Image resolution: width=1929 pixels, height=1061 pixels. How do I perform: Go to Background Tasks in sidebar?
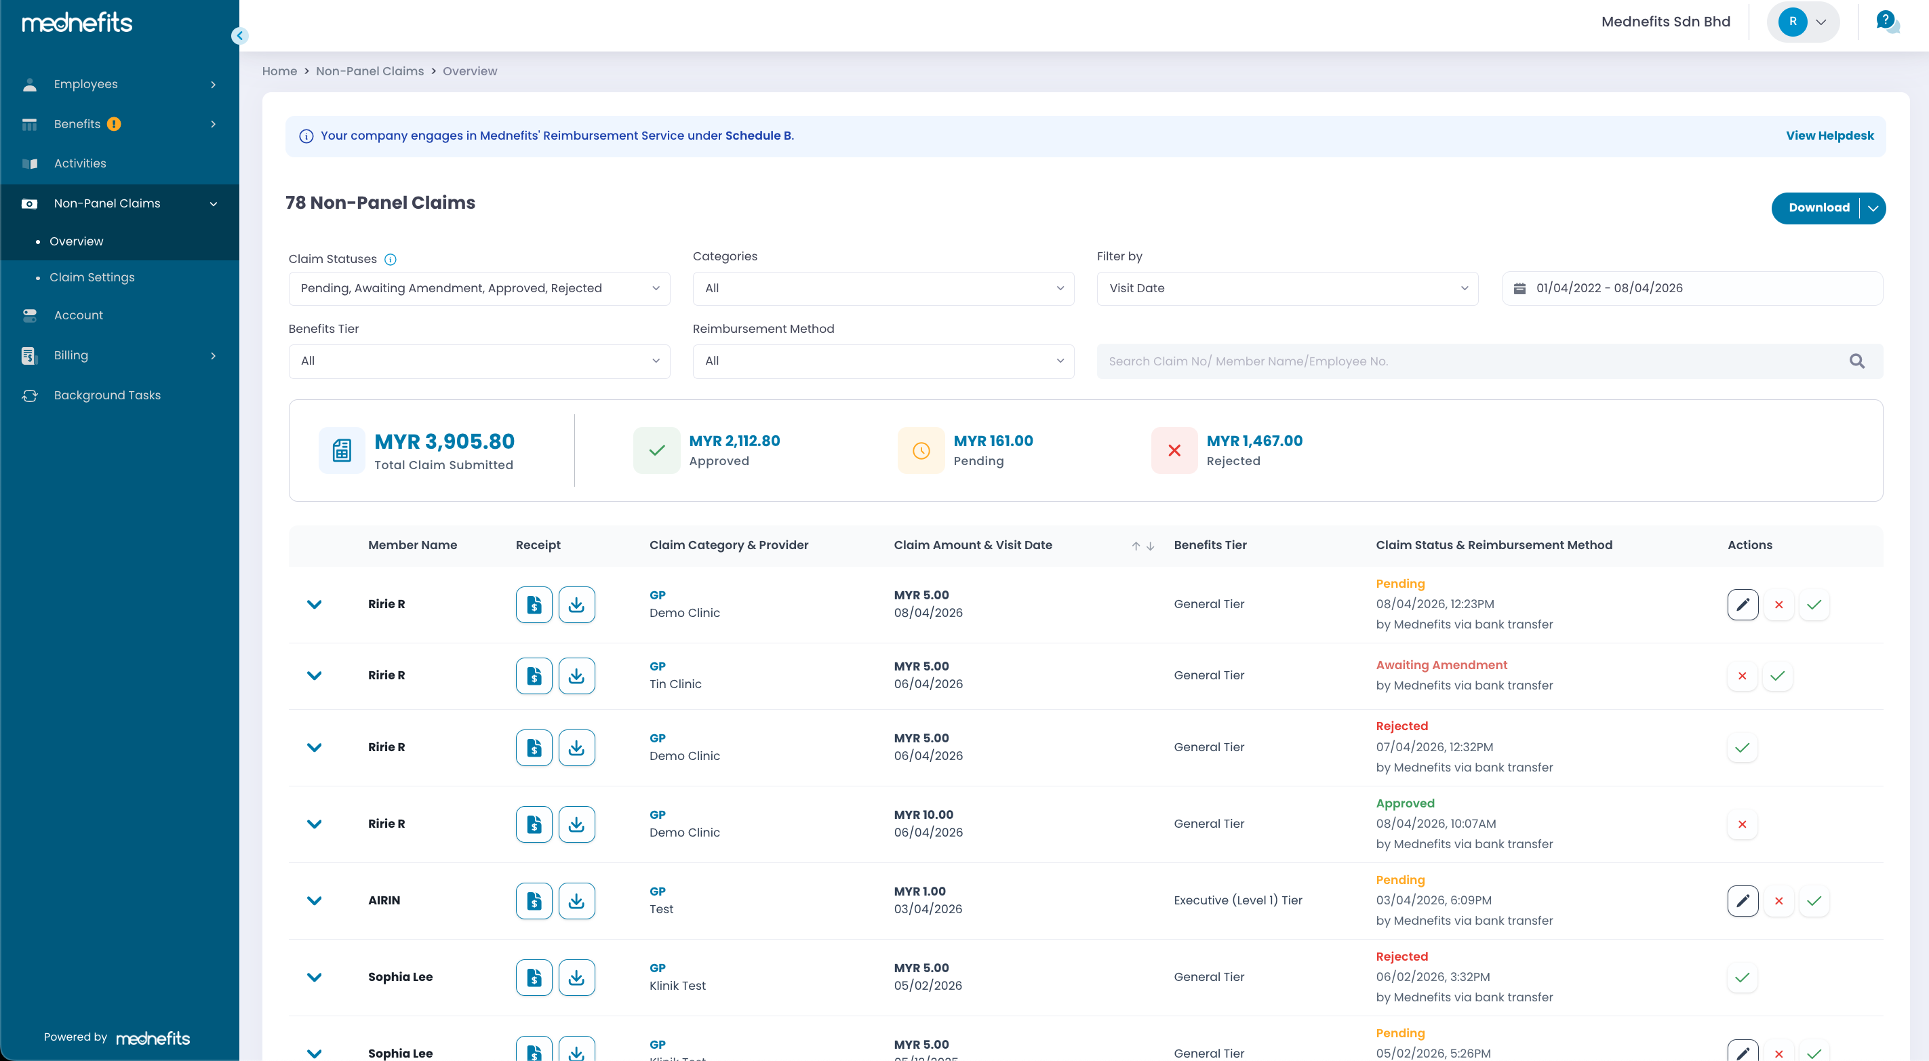pos(107,395)
